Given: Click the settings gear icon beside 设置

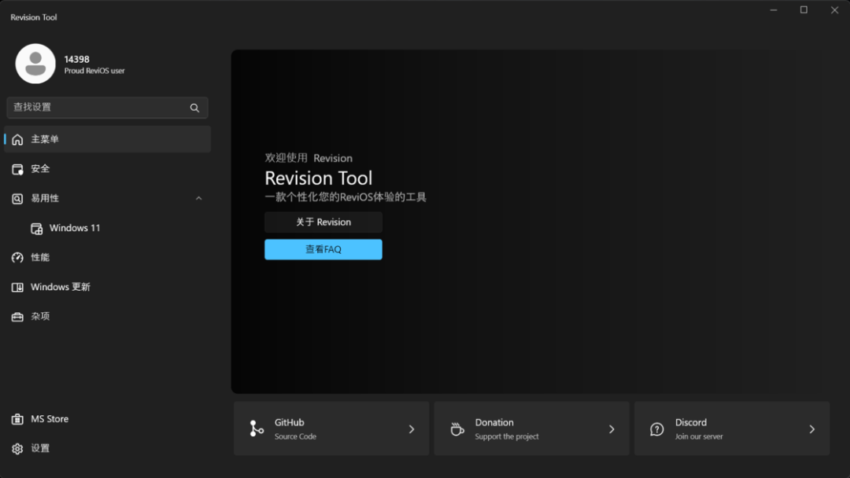Looking at the screenshot, I should pyautogui.click(x=17, y=449).
